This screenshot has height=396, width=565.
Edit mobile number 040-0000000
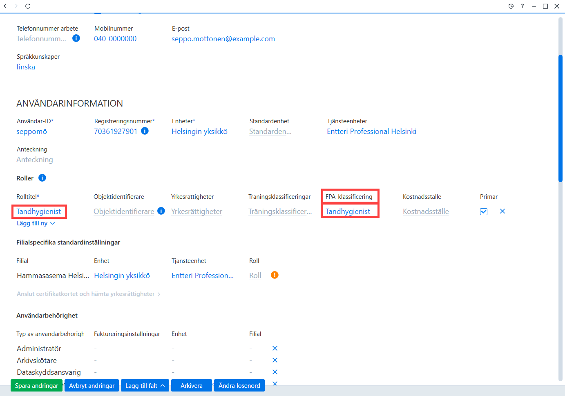[x=115, y=39]
